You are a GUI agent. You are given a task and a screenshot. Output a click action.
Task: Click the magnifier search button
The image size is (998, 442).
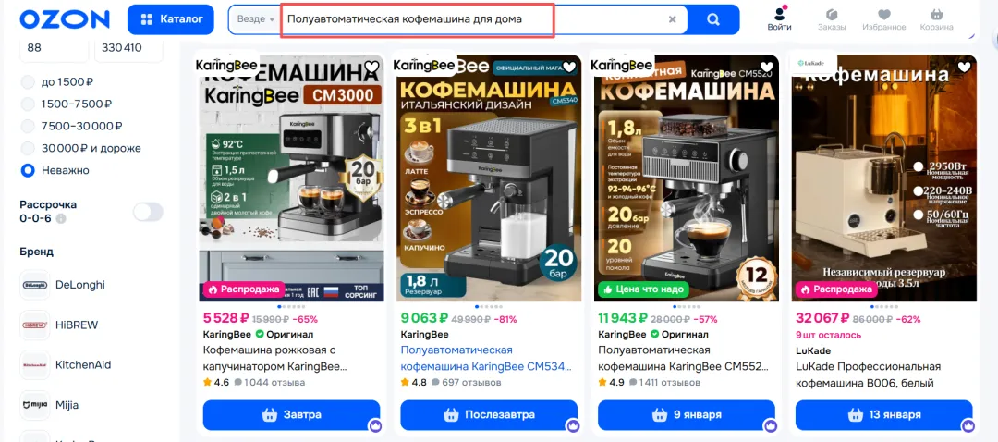pyautogui.click(x=713, y=19)
